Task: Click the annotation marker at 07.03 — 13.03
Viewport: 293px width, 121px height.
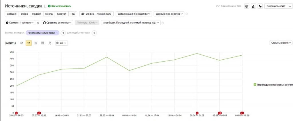Action: [39, 113]
